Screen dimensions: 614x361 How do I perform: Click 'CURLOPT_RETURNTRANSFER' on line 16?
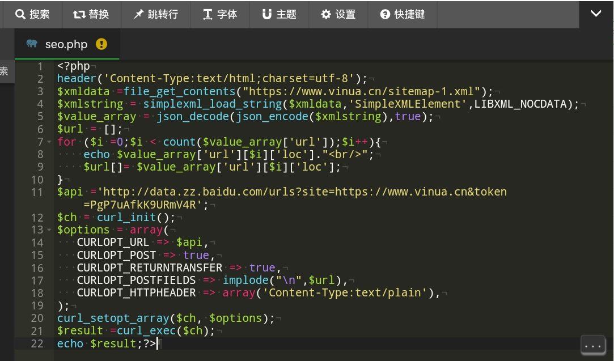pos(150,267)
